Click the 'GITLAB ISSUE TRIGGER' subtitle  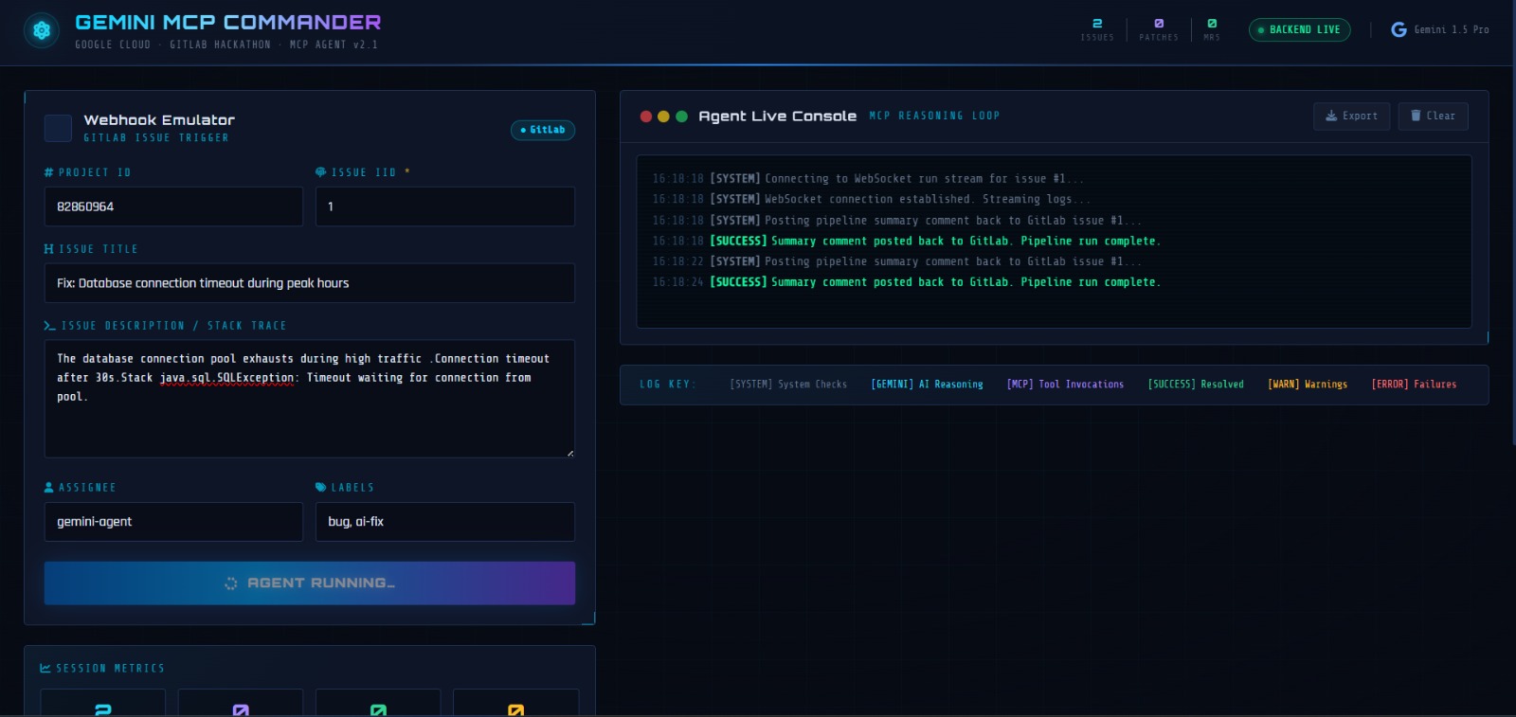pyautogui.click(x=156, y=138)
